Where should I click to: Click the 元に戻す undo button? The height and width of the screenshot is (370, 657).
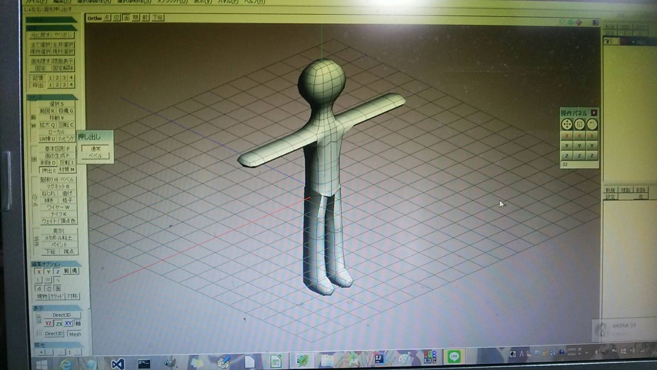(x=40, y=35)
